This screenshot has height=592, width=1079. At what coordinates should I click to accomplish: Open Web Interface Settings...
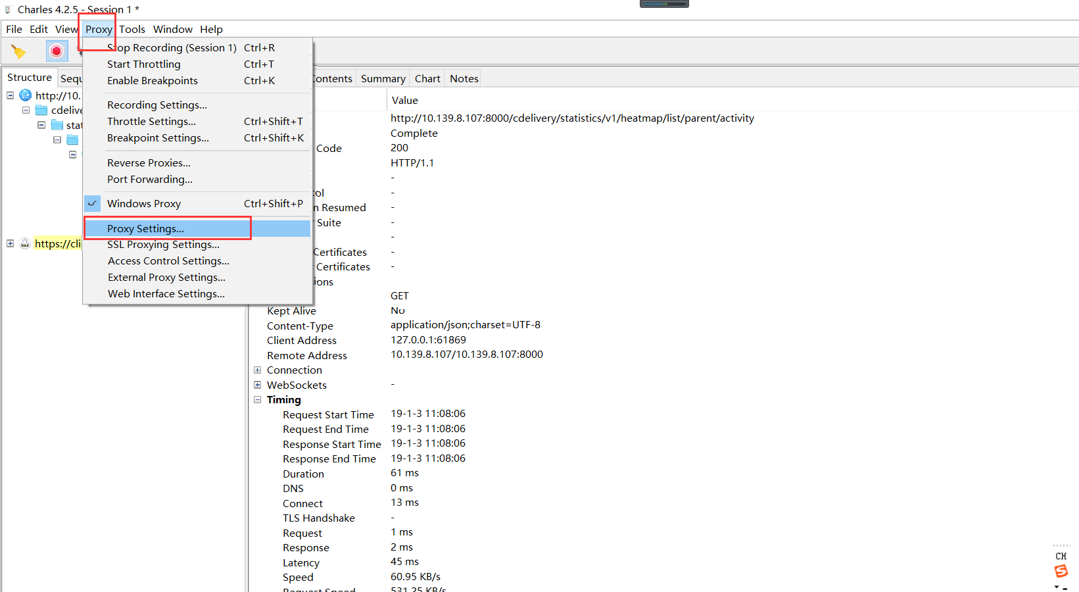(x=197, y=293)
